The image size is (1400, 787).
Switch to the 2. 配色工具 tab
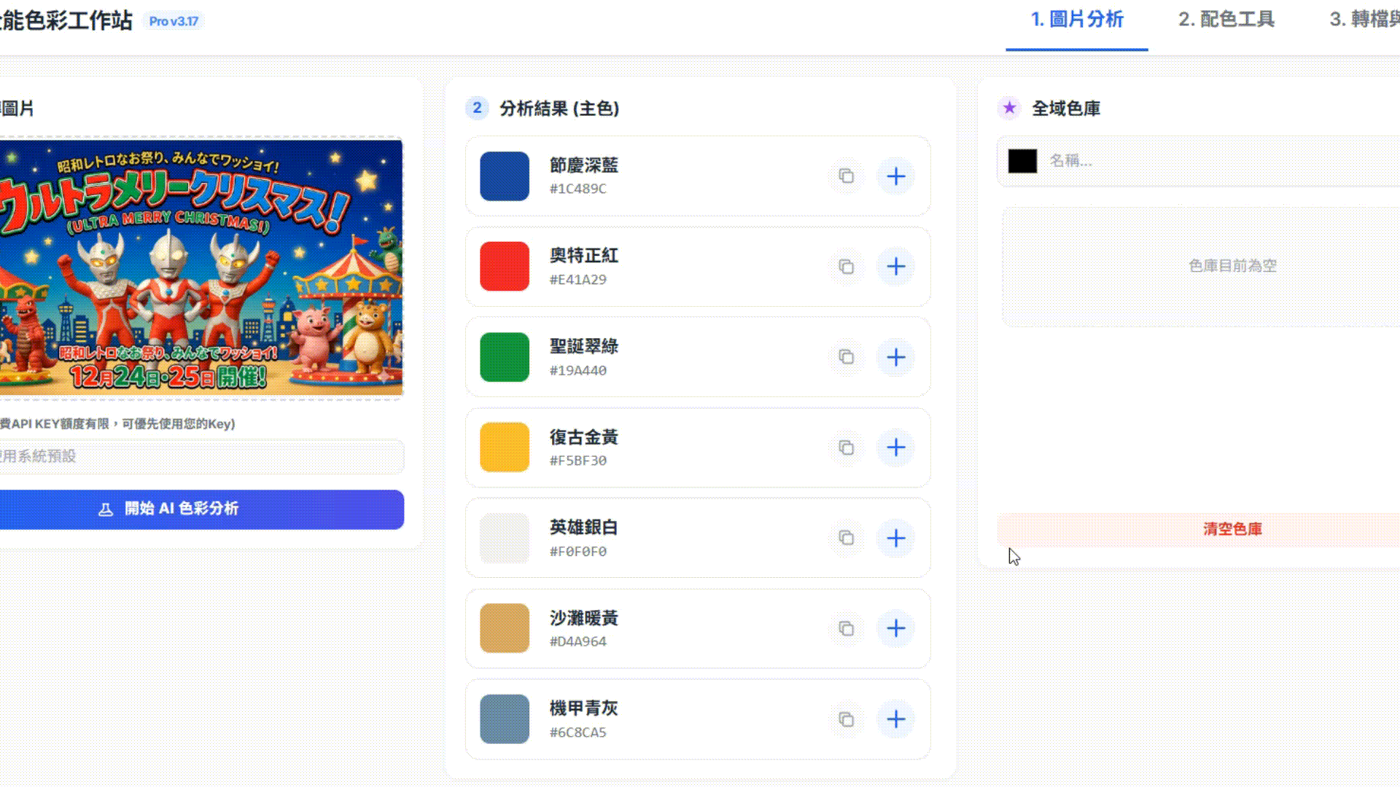pos(1226,20)
